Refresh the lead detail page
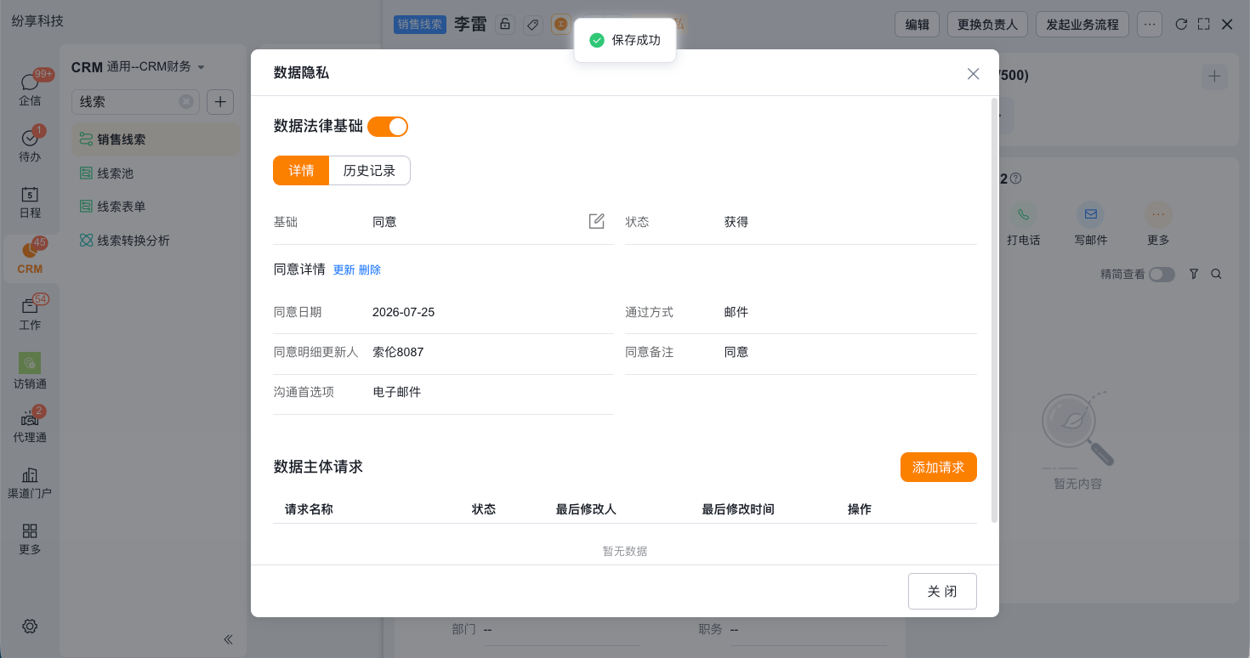The image size is (1250, 658). click(x=1181, y=24)
